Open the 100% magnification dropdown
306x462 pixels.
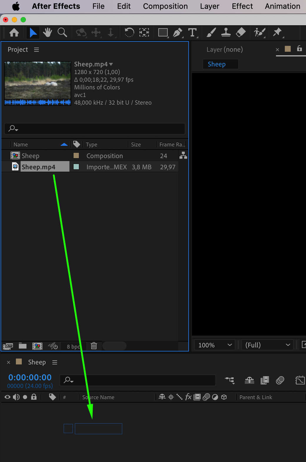pyautogui.click(x=214, y=345)
